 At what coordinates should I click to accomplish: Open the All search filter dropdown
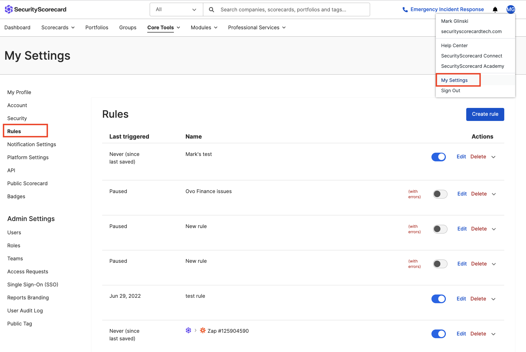pyautogui.click(x=176, y=9)
